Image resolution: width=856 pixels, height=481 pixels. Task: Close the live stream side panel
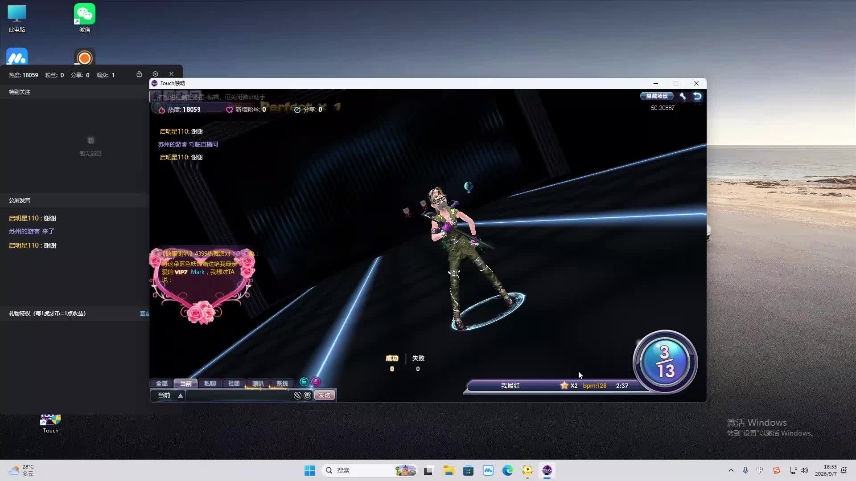(x=171, y=74)
